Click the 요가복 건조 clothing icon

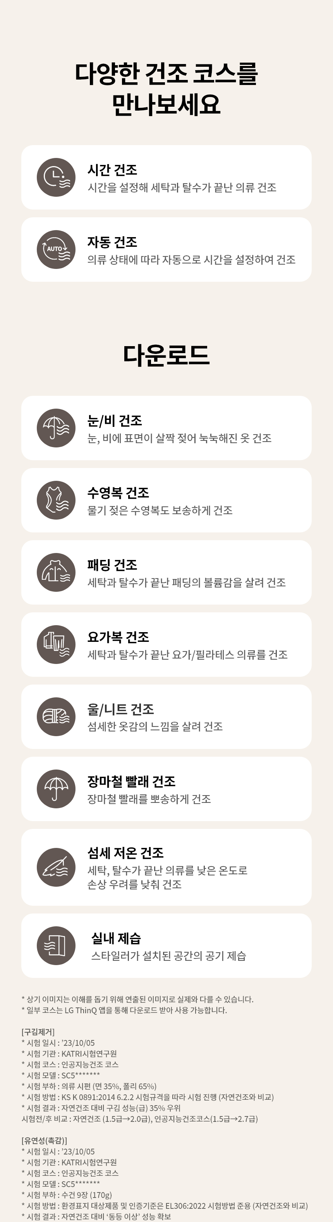[x=56, y=644]
